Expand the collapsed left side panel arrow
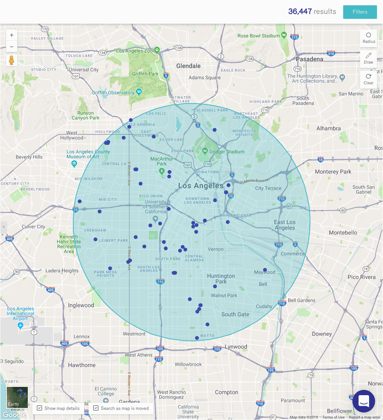 [3, 227]
